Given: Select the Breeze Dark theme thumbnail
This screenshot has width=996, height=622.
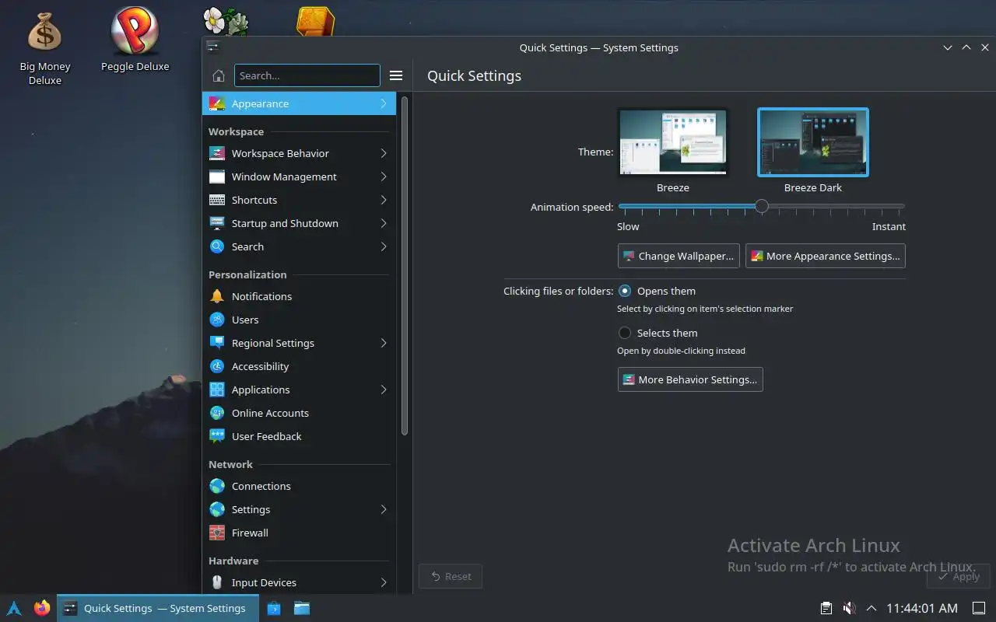Looking at the screenshot, I should [x=813, y=142].
